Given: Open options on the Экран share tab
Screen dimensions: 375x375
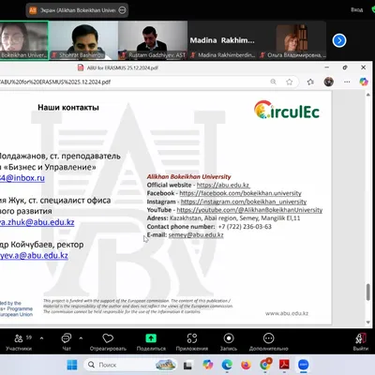Looking at the screenshot, I should [x=123, y=10].
